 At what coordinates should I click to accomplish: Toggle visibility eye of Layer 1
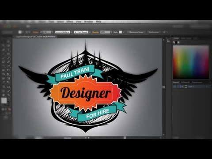click(x=174, y=87)
